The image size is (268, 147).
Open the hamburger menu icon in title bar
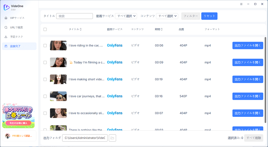pyautogui.click(x=241, y=4)
